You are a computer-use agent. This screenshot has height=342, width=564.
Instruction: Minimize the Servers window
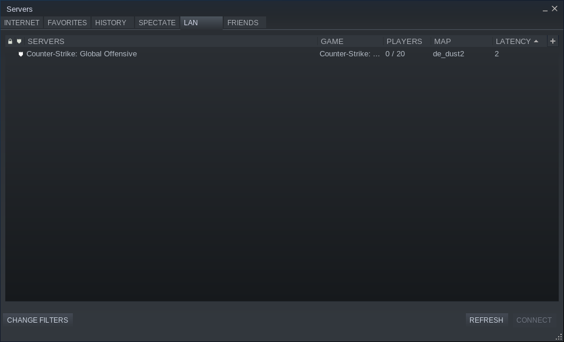(x=545, y=10)
